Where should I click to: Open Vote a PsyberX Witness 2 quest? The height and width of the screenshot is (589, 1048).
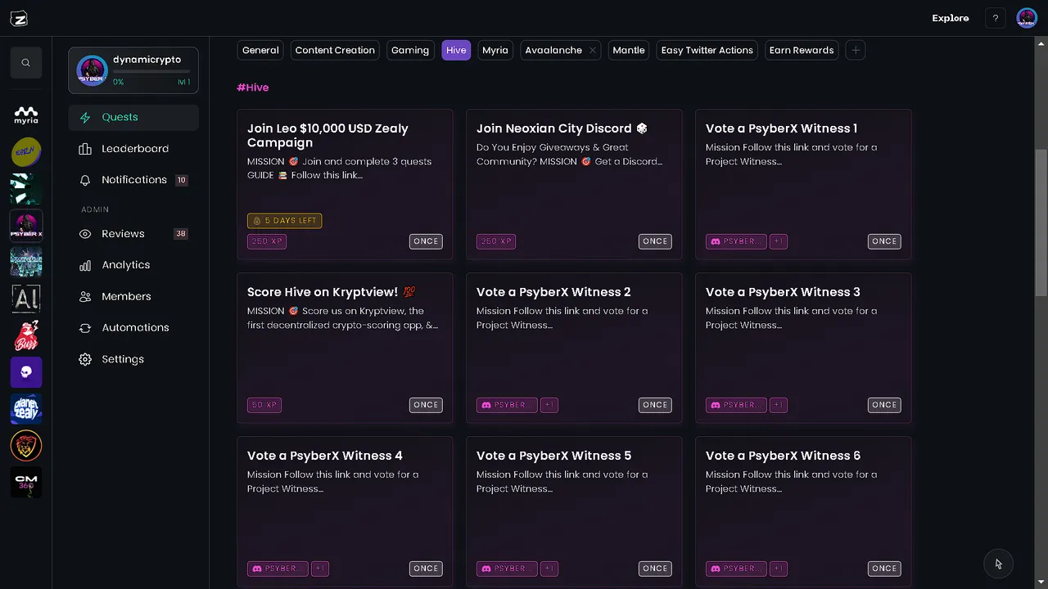coord(574,348)
